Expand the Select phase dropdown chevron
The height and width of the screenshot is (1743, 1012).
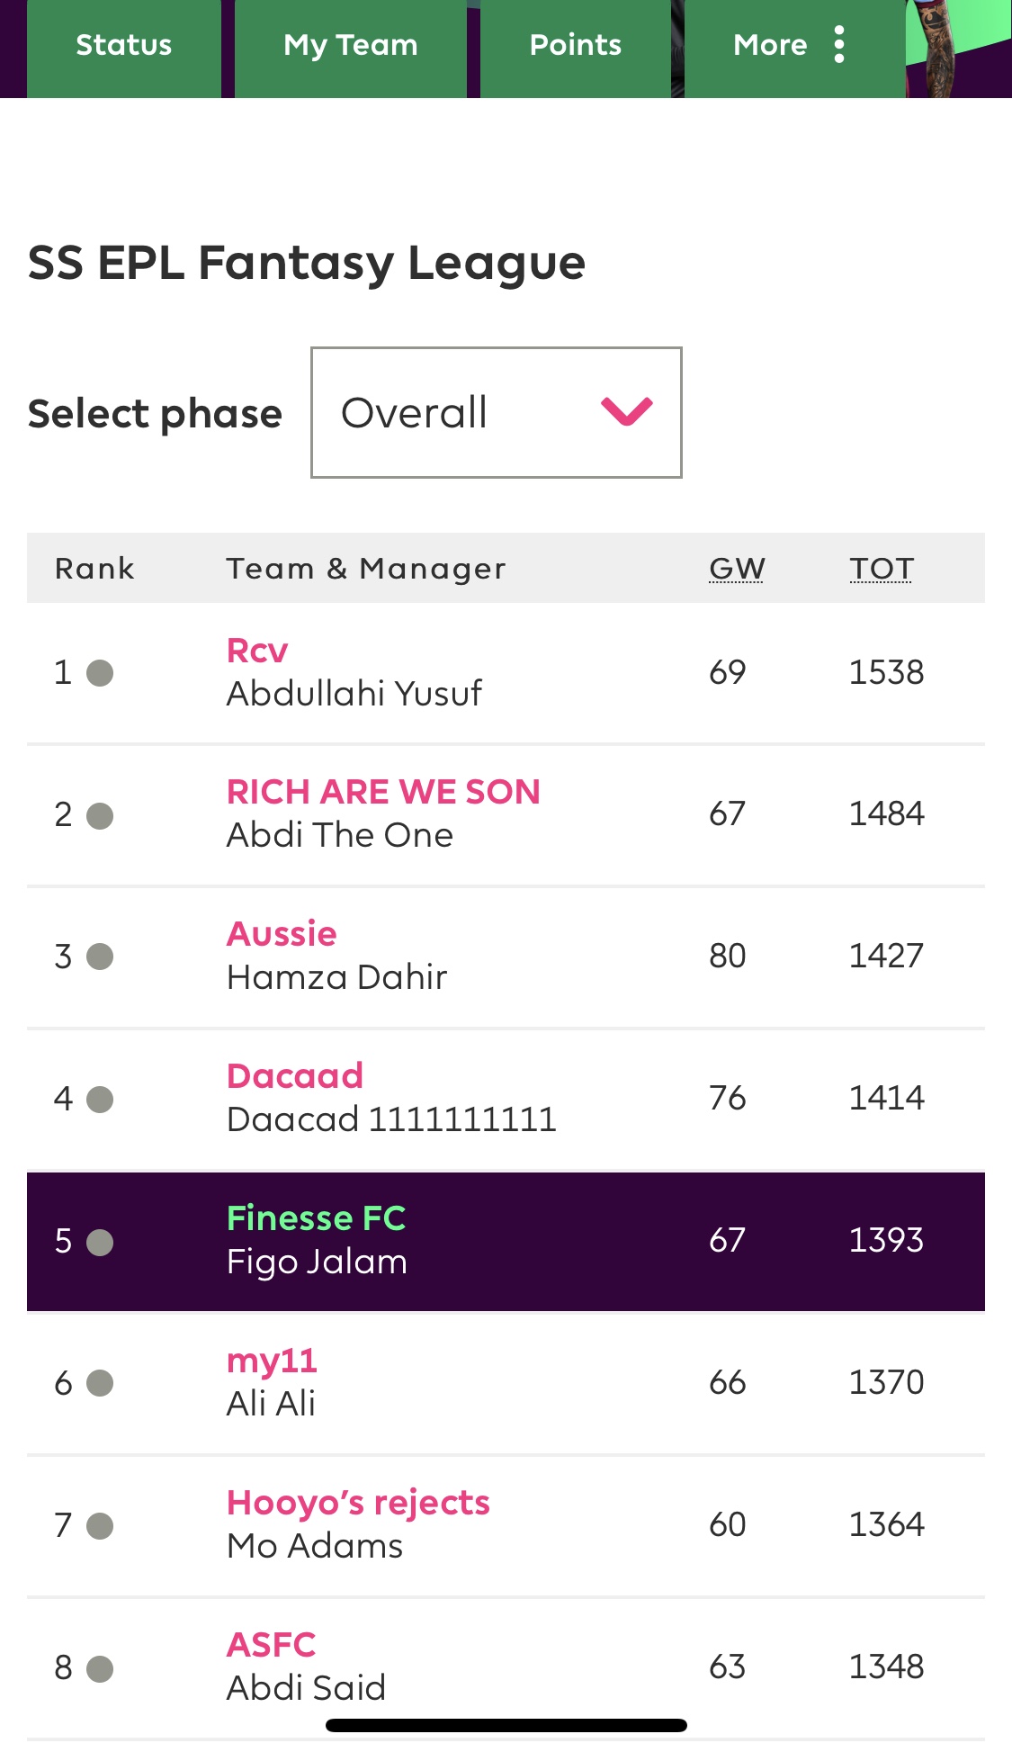pyautogui.click(x=627, y=411)
